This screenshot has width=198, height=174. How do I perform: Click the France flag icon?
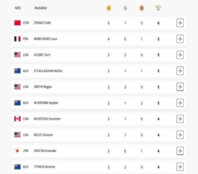click(17, 39)
